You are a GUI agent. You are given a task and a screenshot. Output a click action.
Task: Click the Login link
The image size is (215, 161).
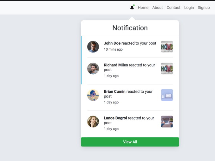pos(189,8)
